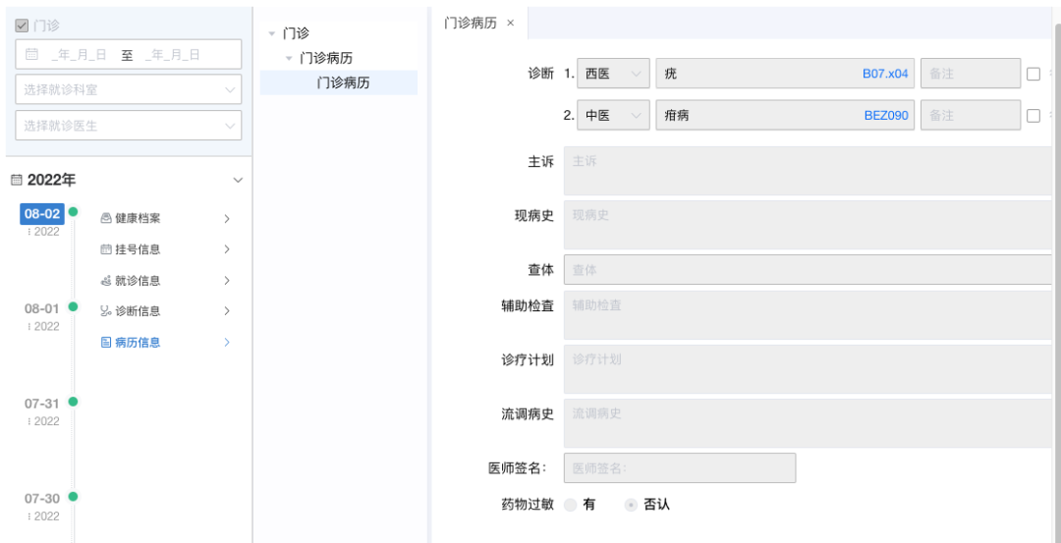Viewport: 1061px width, 543px height.
Task: Open the 选择就诊科室 dropdown
Action: [x=128, y=89]
